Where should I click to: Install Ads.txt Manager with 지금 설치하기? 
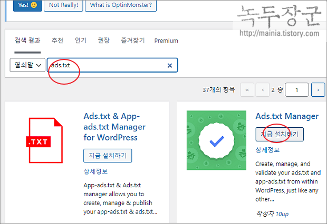pos(280,135)
